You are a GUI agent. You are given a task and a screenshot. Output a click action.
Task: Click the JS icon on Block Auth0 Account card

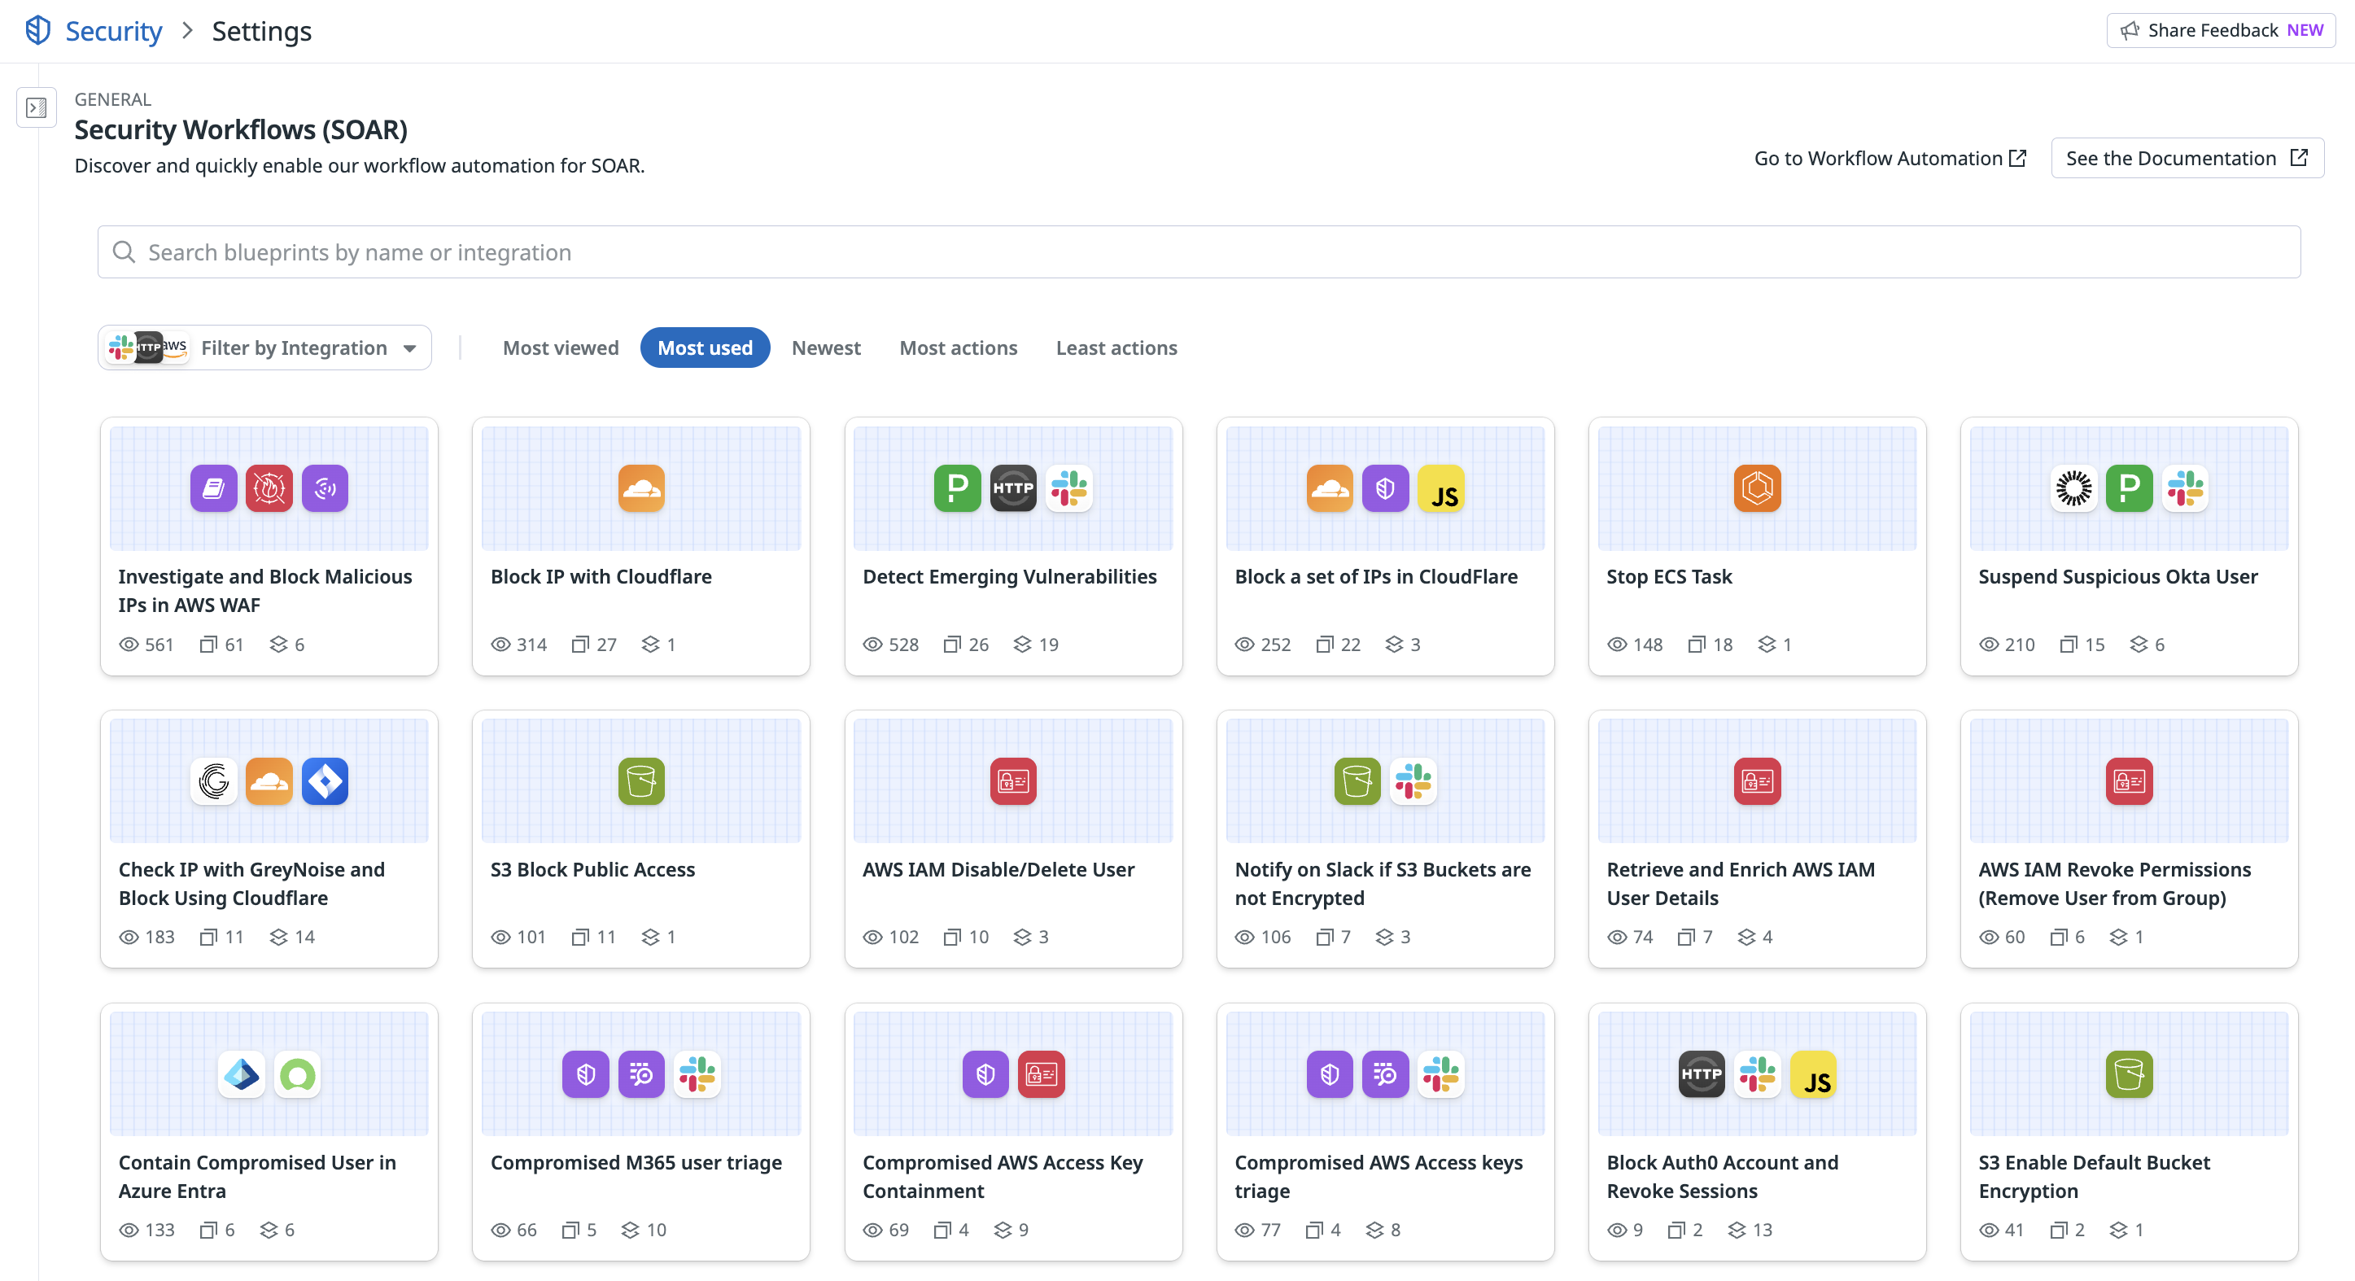(1813, 1074)
